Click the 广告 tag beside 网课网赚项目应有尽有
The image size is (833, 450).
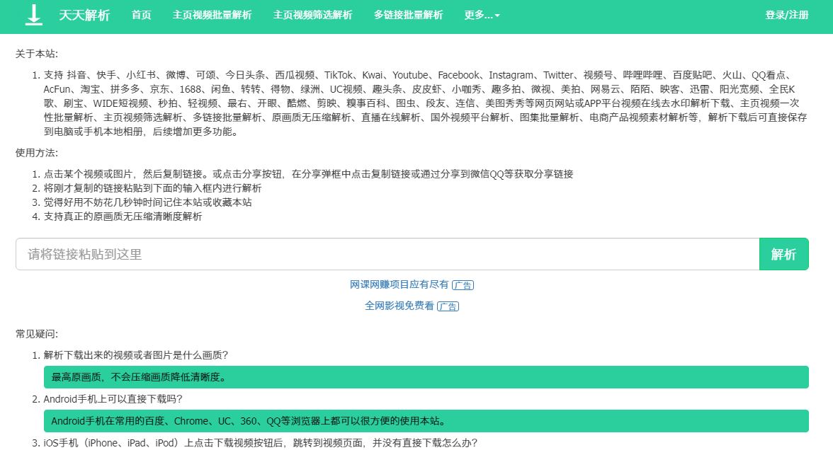(x=463, y=285)
